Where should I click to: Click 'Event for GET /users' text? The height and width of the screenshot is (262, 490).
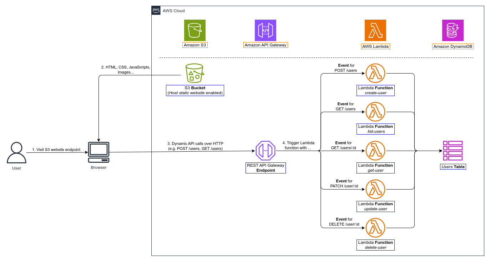pyautogui.click(x=346, y=106)
